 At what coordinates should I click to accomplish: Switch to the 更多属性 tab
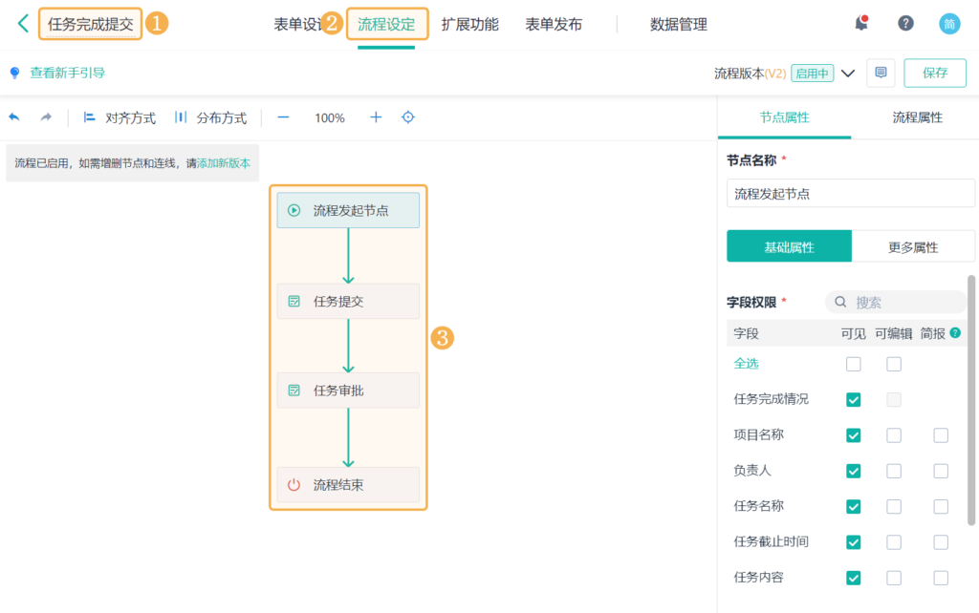click(x=911, y=246)
